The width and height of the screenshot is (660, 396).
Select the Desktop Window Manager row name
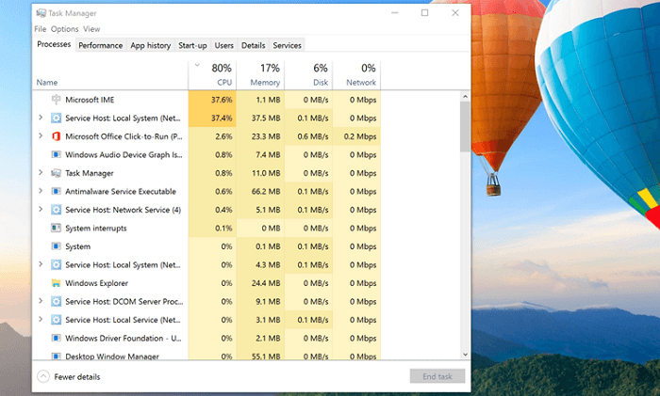(112, 356)
